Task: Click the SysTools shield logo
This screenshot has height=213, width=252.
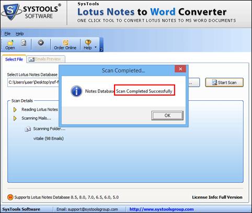Action: (x=11, y=11)
